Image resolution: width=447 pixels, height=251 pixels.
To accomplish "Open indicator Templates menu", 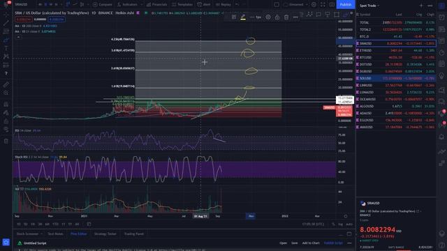I will pos(182,5).
